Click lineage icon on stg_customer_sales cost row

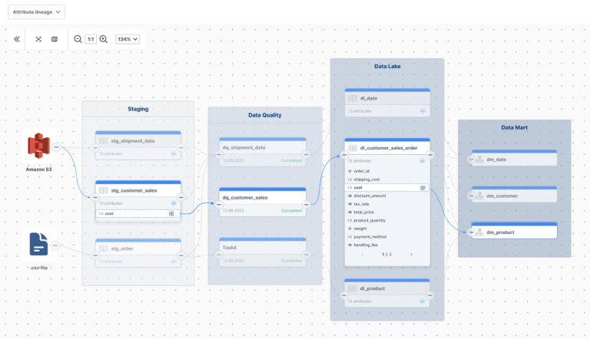171,213
